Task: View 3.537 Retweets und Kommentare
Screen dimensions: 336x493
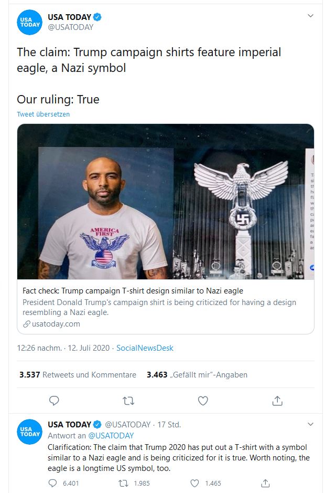Action: [x=78, y=375]
